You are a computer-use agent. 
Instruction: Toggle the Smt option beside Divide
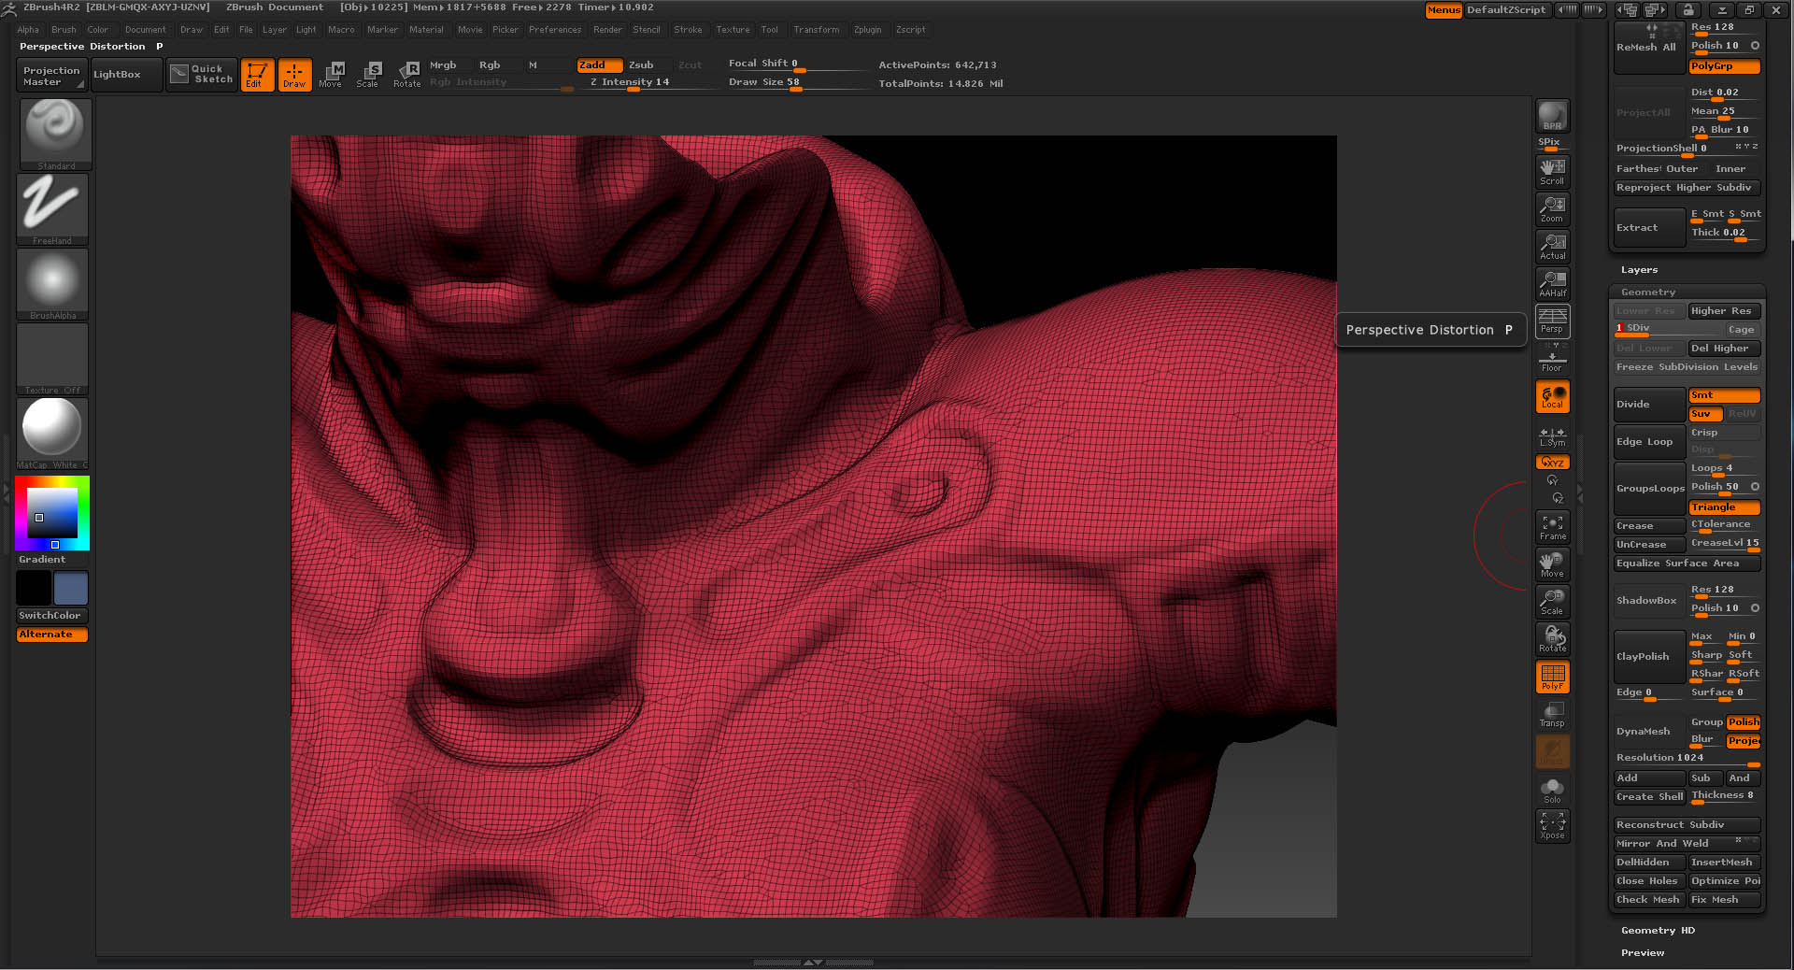click(1723, 395)
